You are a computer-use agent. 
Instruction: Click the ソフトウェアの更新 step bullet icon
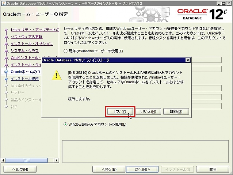point(6,37)
